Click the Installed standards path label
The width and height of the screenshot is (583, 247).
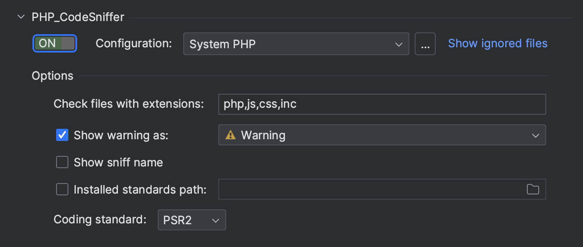pos(140,189)
